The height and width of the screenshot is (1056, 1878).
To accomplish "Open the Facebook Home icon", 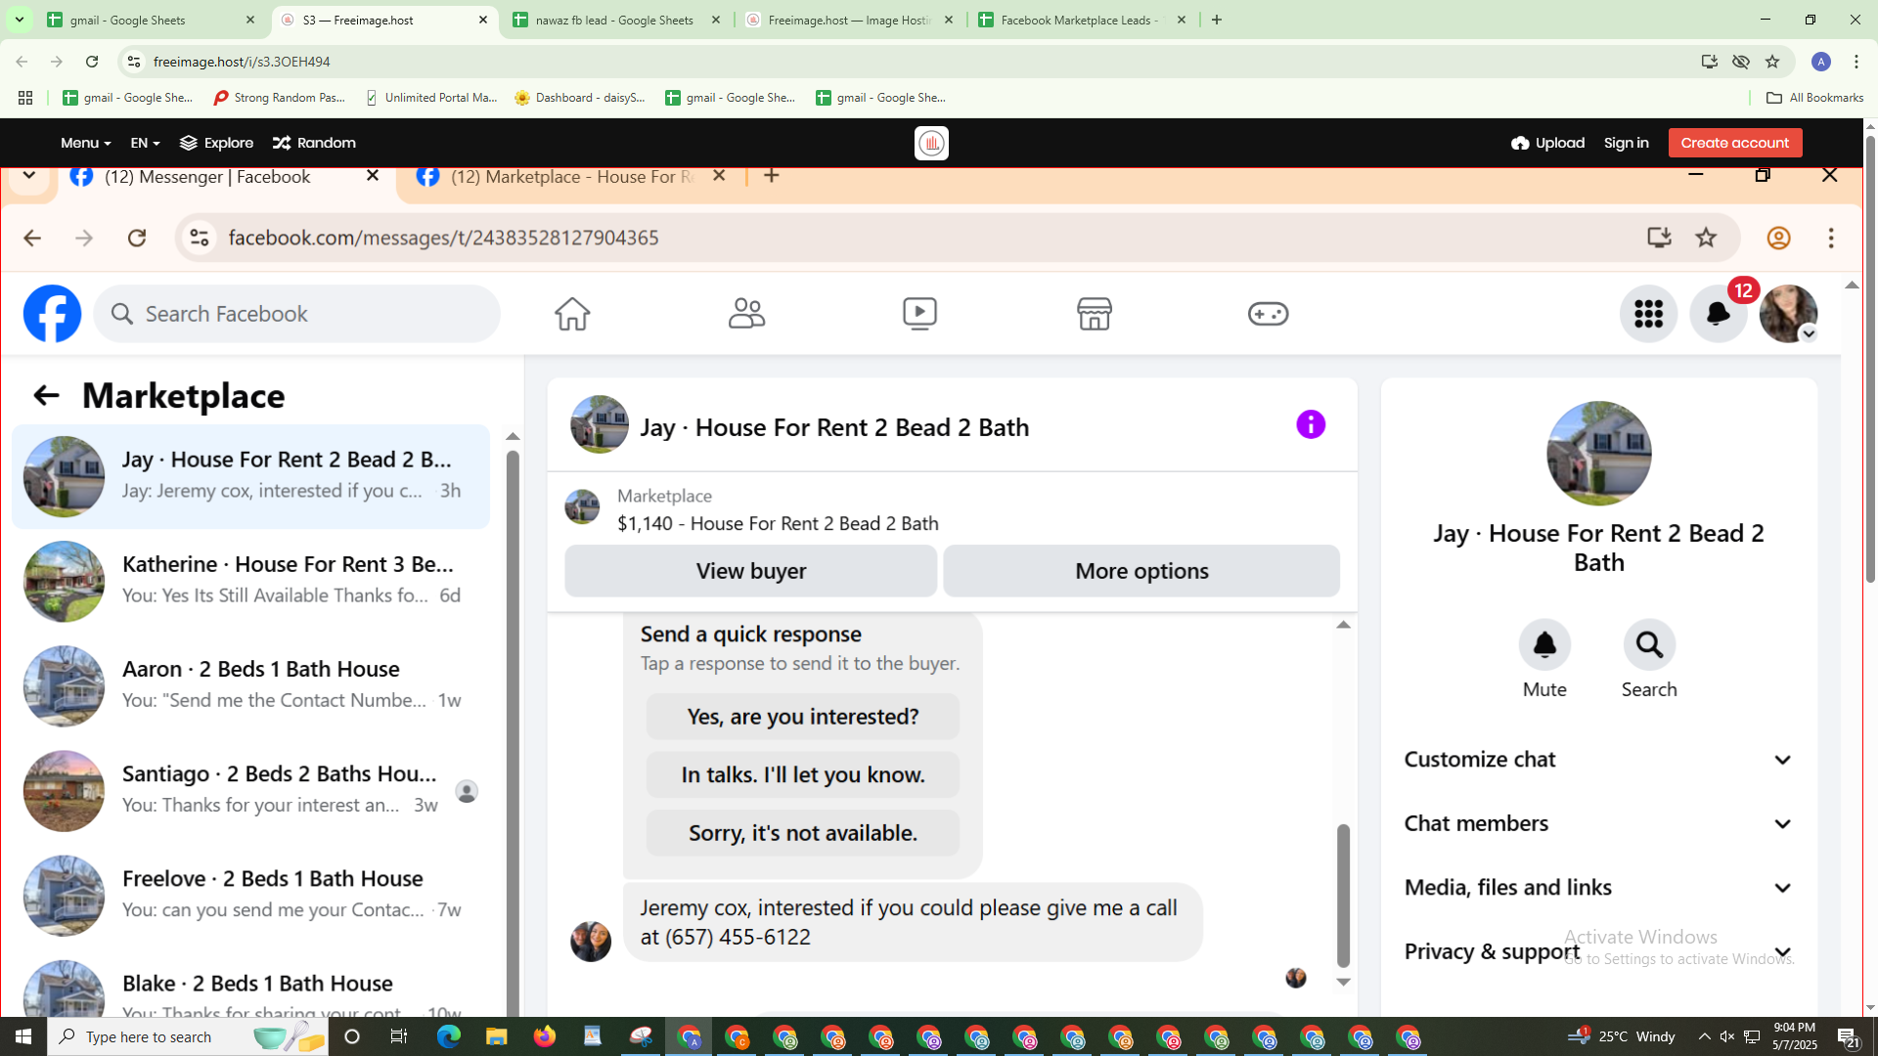I will pyautogui.click(x=572, y=314).
